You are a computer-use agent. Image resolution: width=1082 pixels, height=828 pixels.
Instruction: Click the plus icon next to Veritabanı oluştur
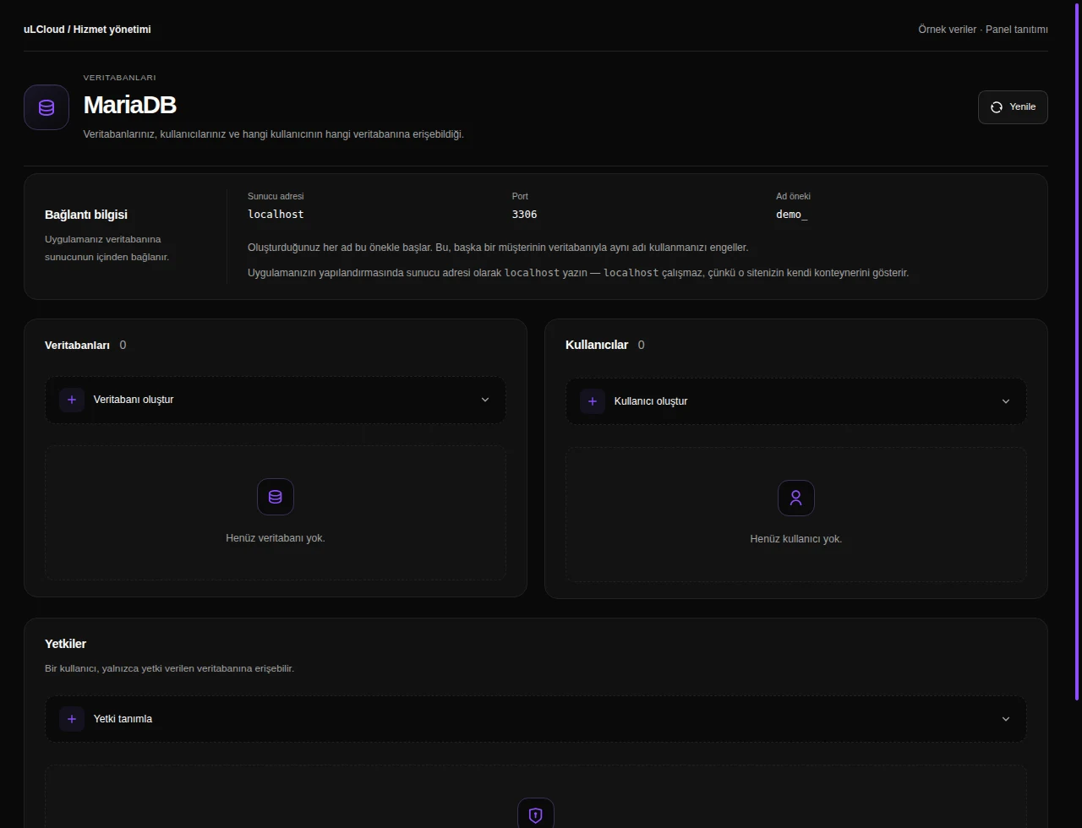pos(72,400)
